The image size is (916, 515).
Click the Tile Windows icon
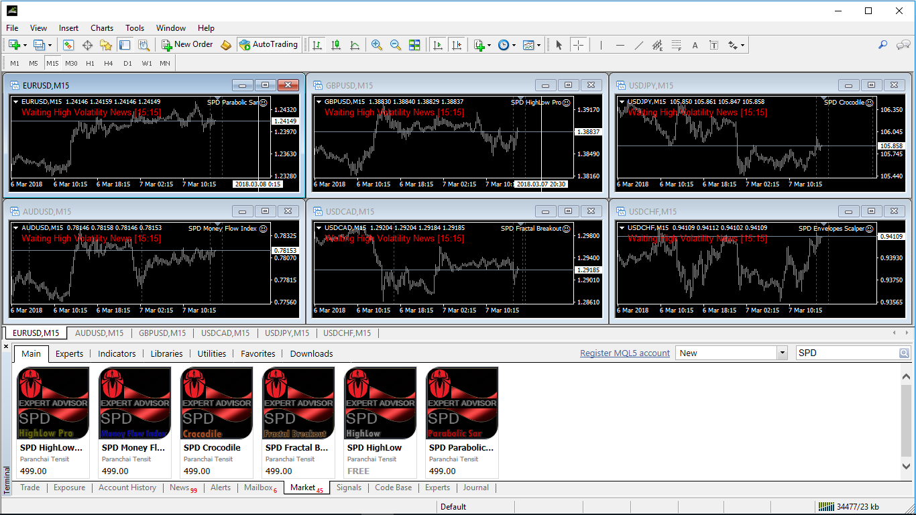click(414, 45)
